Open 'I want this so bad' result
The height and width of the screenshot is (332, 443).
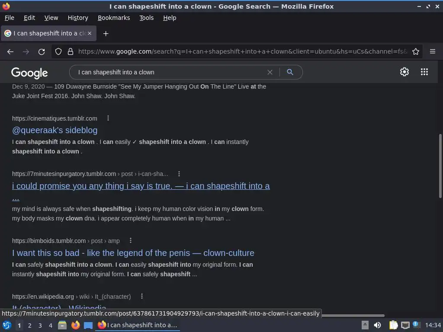pos(133,253)
